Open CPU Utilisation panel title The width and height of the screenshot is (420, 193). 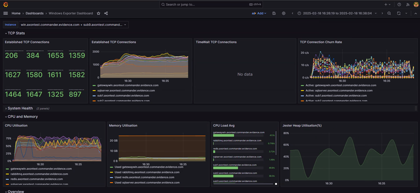16,125
